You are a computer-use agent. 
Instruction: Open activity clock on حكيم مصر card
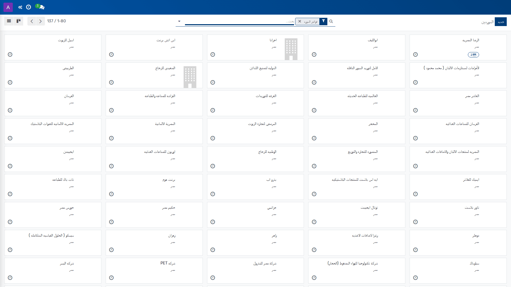(111, 222)
